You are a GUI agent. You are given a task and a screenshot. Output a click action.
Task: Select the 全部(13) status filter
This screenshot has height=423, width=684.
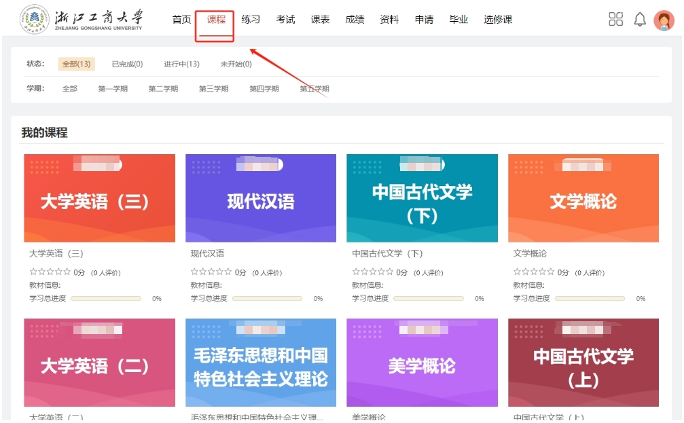click(76, 65)
